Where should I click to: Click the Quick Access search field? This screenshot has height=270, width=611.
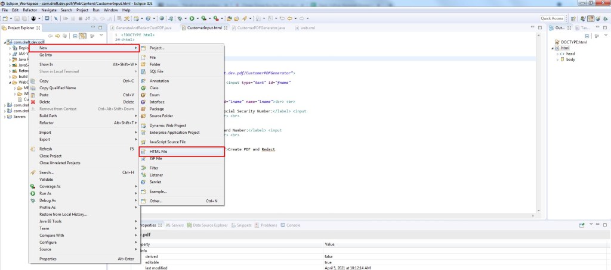click(552, 18)
